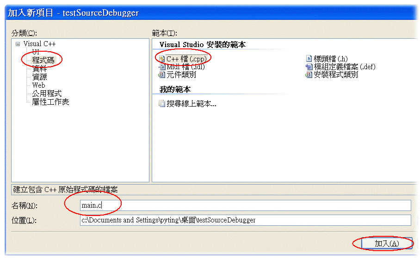Click the 名稱 input field containing main.c
420x258 pixels.
click(245, 205)
